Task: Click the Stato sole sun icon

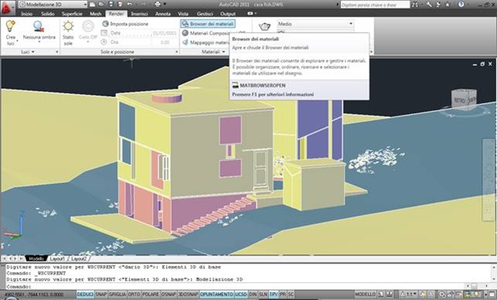Action: [68, 26]
